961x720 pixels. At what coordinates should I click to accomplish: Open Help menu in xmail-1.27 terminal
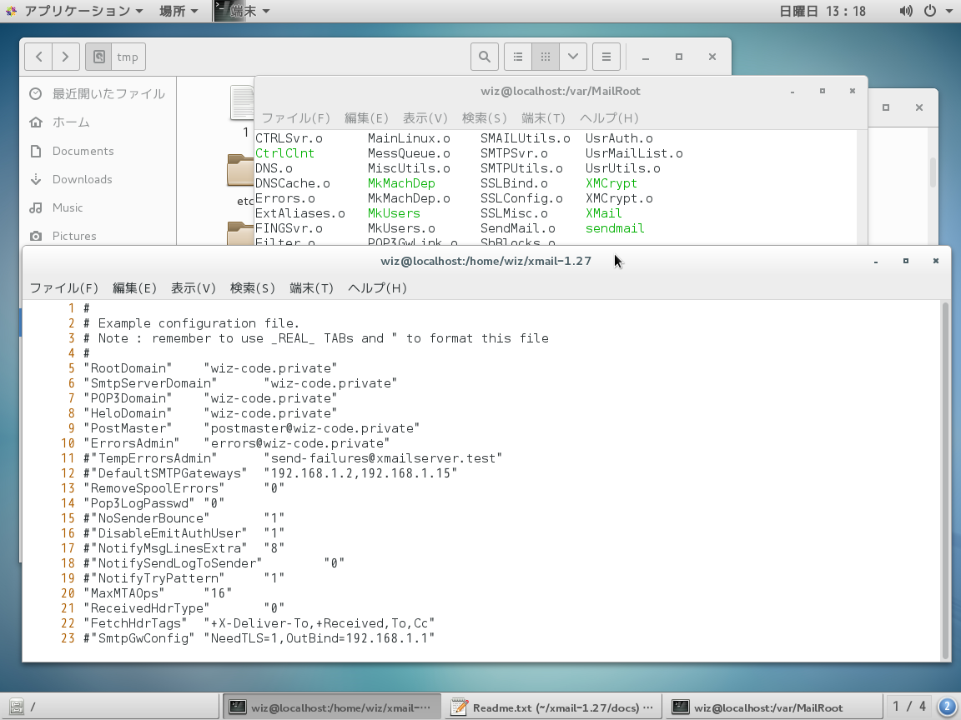click(x=378, y=288)
